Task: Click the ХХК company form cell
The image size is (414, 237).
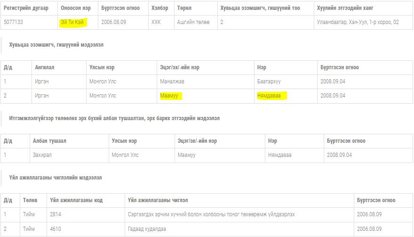Action: click(156, 22)
